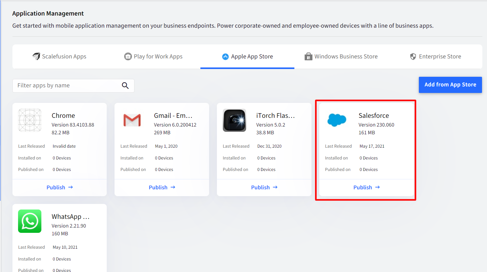Open the Enterprise Store tab
The width and height of the screenshot is (487, 272).
435,57
